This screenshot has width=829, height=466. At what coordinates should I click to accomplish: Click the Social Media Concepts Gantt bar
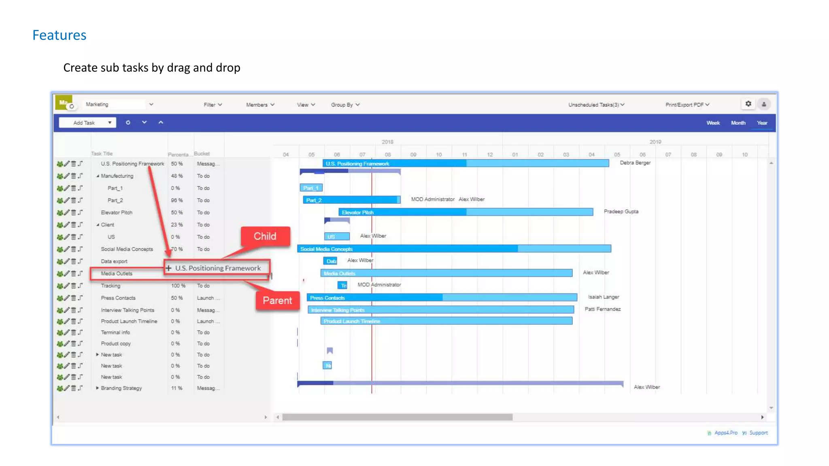454,249
